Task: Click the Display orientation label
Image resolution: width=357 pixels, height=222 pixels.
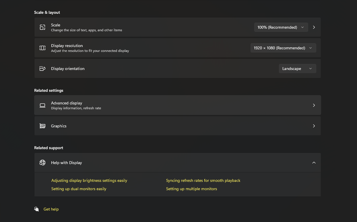Action: pos(68,69)
